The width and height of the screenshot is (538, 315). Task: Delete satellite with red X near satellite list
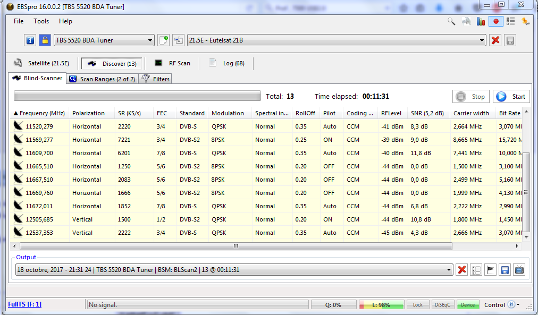click(495, 40)
